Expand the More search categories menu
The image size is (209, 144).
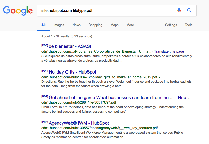click(x=130, y=25)
